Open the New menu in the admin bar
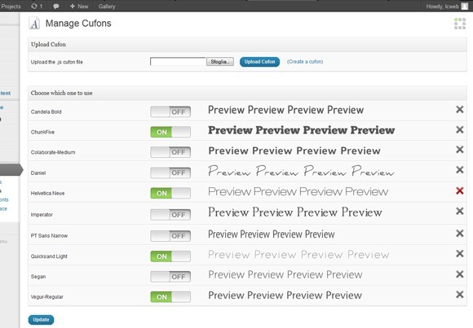The width and height of the screenshot is (473, 328). pos(79,6)
